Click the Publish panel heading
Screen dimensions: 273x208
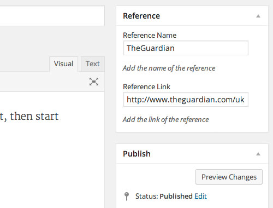pyautogui.click(x=136, y=154)
